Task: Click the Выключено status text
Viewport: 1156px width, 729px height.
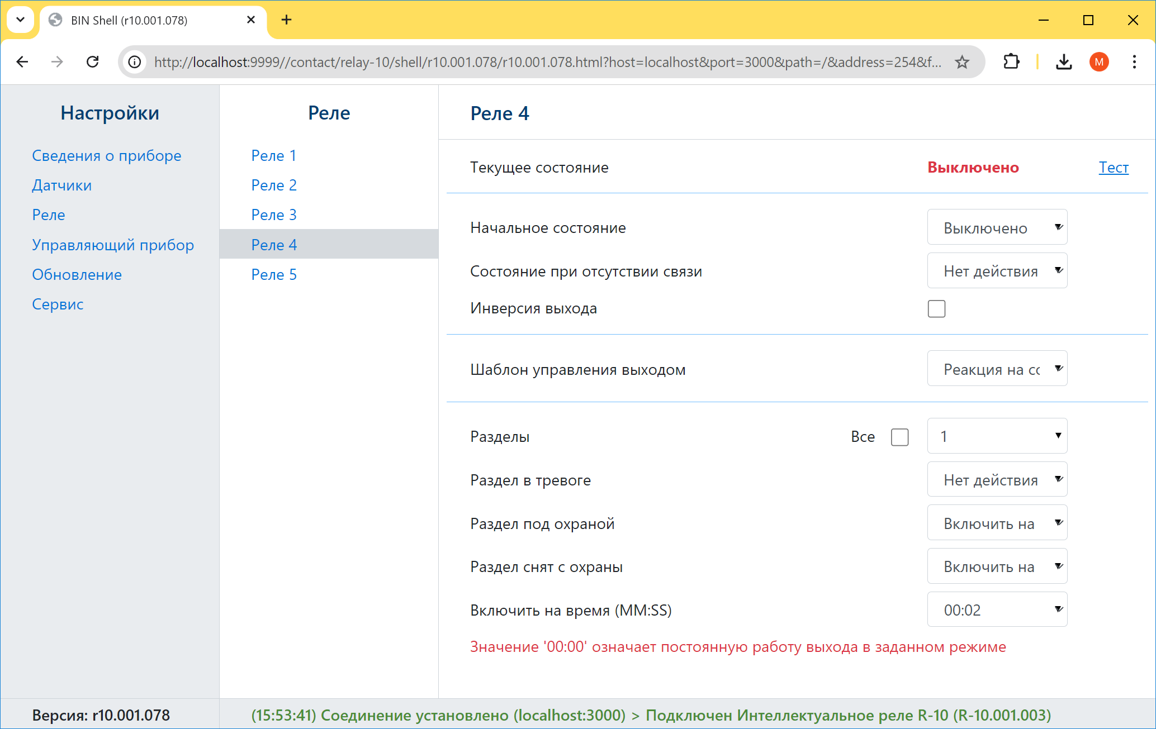Action: [x=973, y=167]
